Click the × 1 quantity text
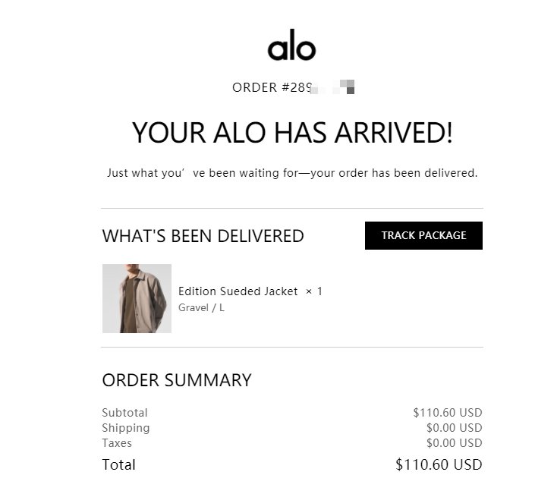535x494 pixels. tap(314, 291)
